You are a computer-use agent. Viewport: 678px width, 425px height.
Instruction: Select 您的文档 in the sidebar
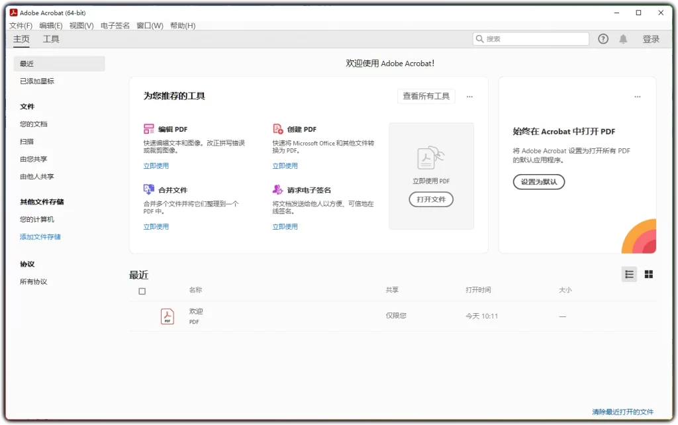pyautogui.click(x=33, y=124)
